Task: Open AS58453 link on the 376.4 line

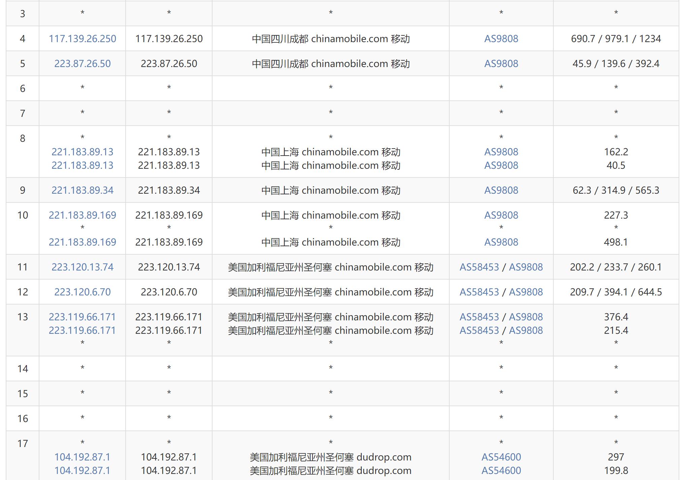Action: tap(479, 317)
